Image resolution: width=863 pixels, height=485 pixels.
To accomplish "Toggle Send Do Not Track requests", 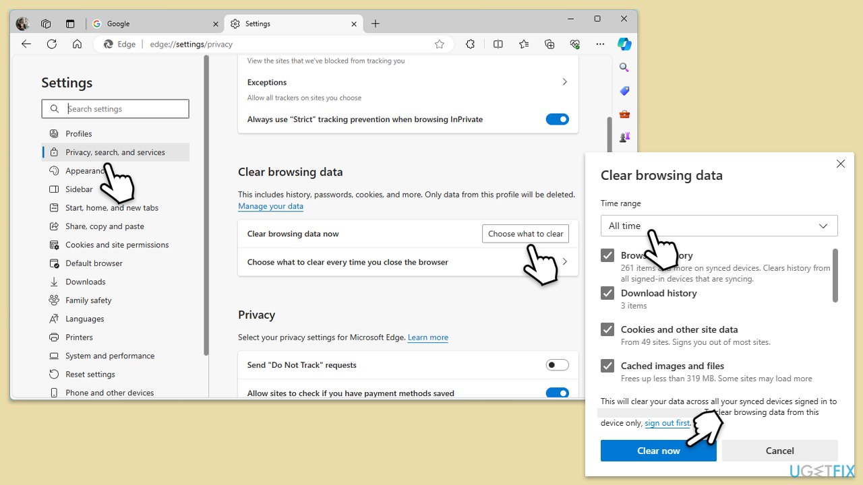I will [558, 365].
